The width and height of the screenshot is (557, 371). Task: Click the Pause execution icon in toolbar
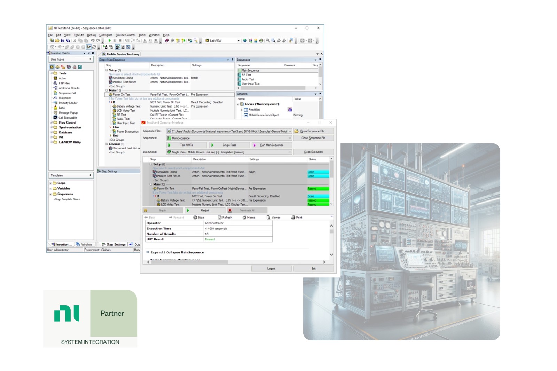click(115, 40)
